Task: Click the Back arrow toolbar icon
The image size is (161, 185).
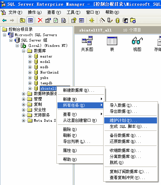Action: click(x=4, y=20)
